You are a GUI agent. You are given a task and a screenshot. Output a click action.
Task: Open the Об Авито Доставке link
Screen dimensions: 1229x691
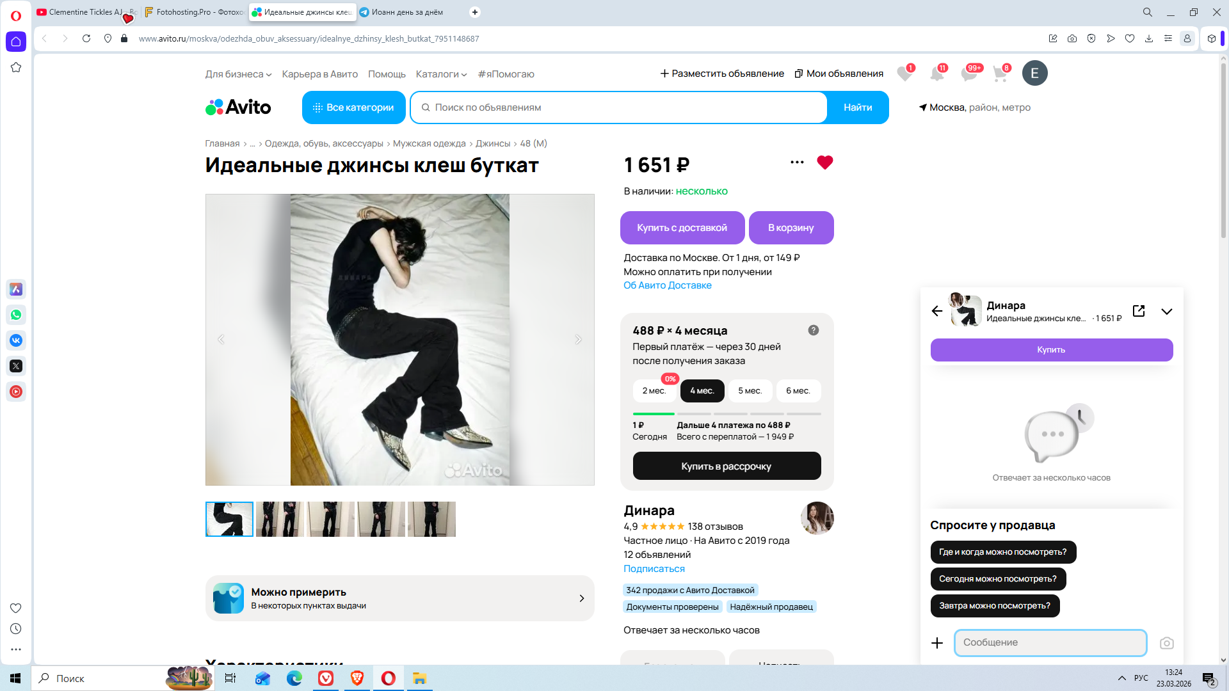667,285
